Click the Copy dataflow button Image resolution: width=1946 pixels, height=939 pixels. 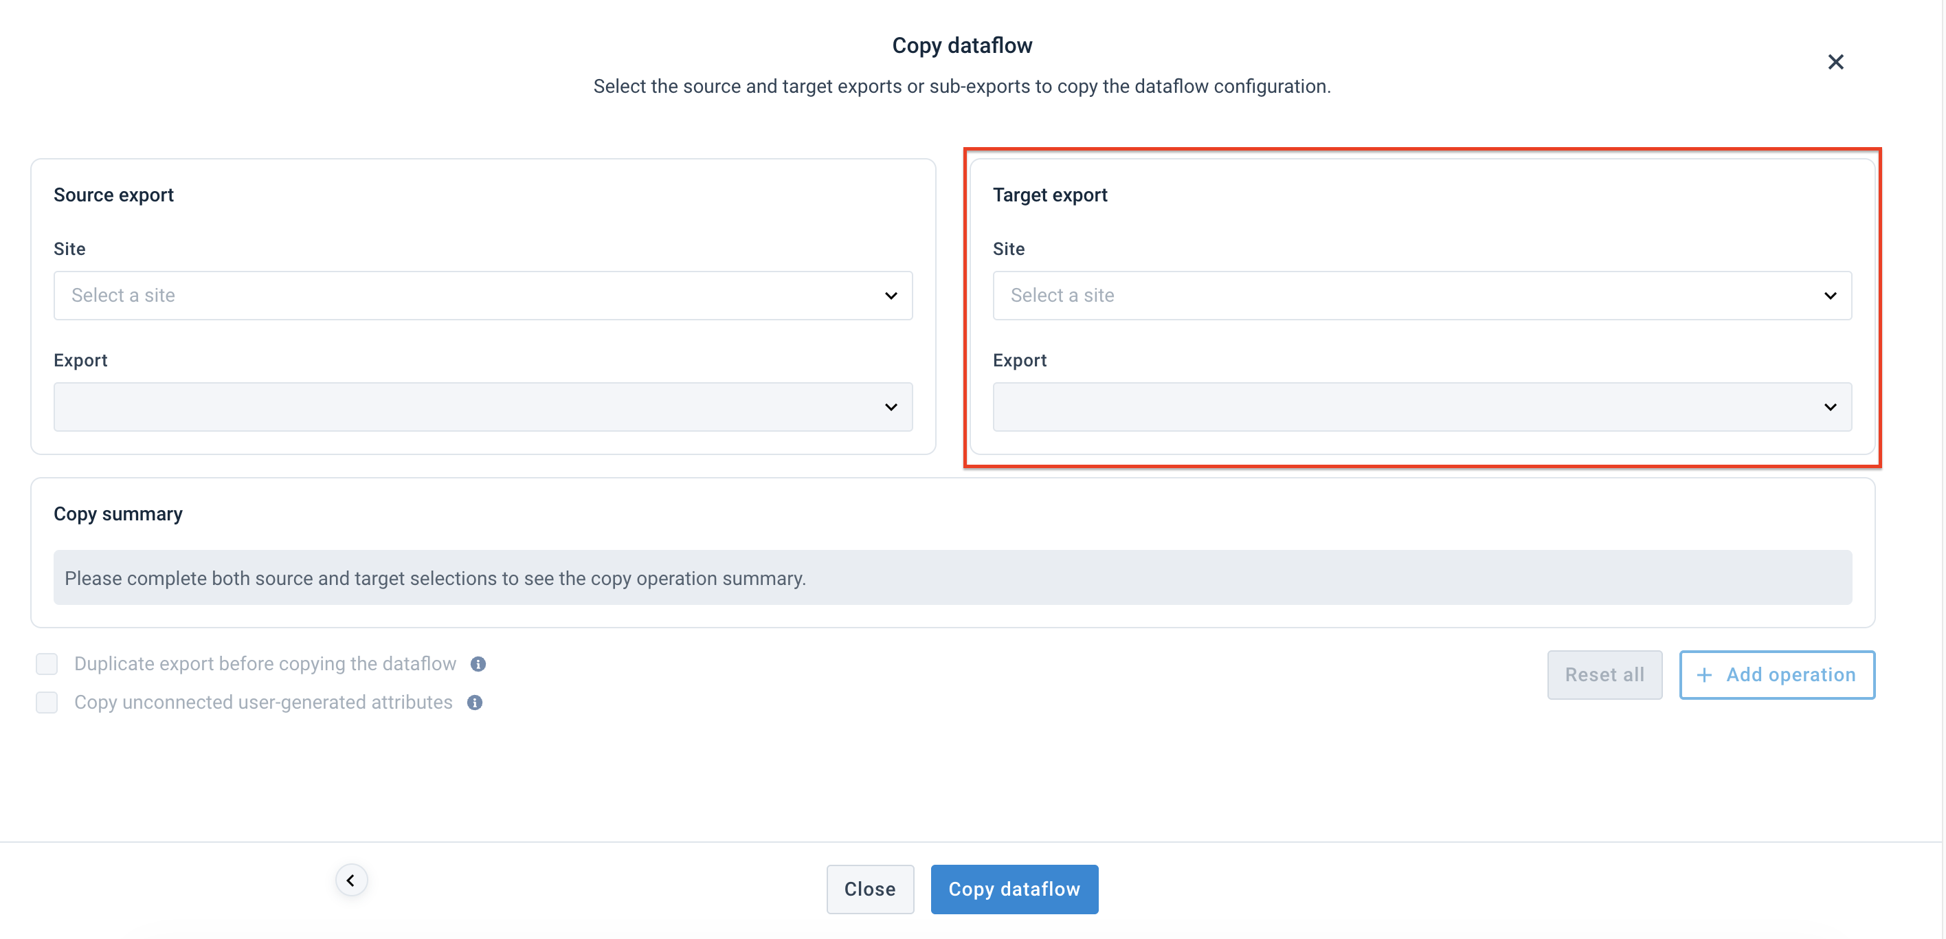pyautogui.click(x=1014, y=889)
